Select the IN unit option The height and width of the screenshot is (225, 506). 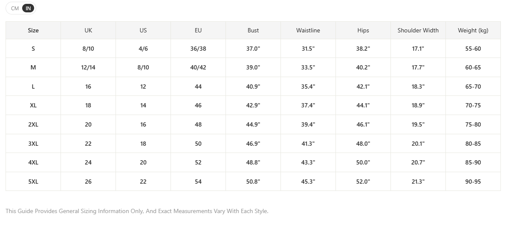pos(29,9)
